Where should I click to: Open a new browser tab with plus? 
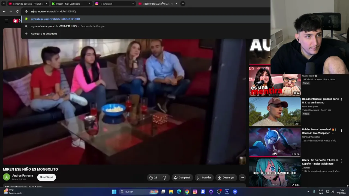183,4
